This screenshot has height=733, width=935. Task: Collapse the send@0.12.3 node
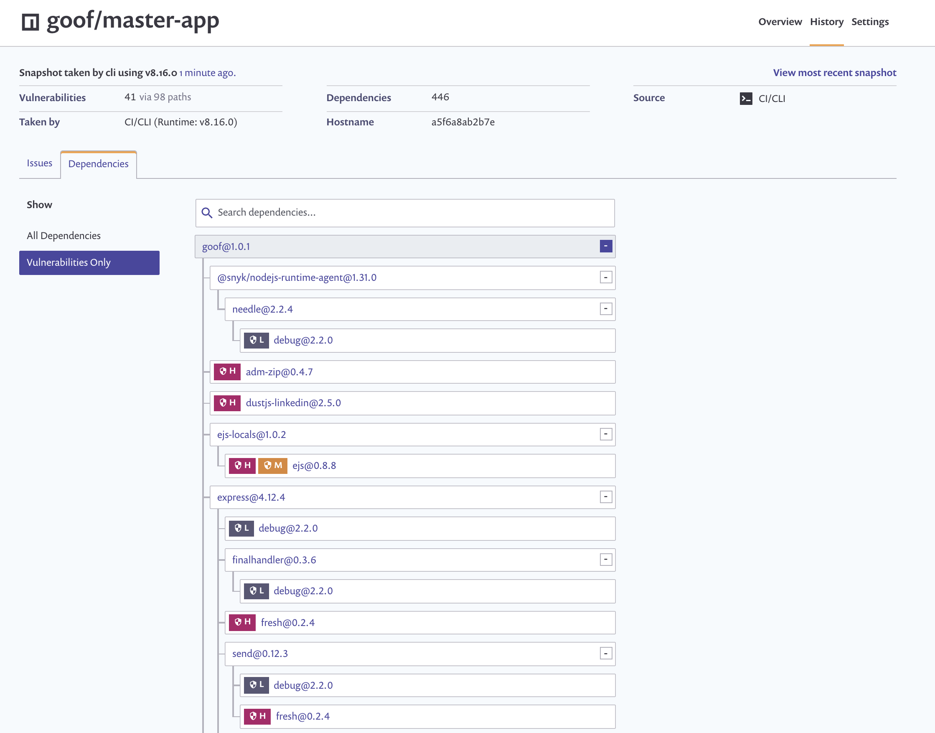605,654
